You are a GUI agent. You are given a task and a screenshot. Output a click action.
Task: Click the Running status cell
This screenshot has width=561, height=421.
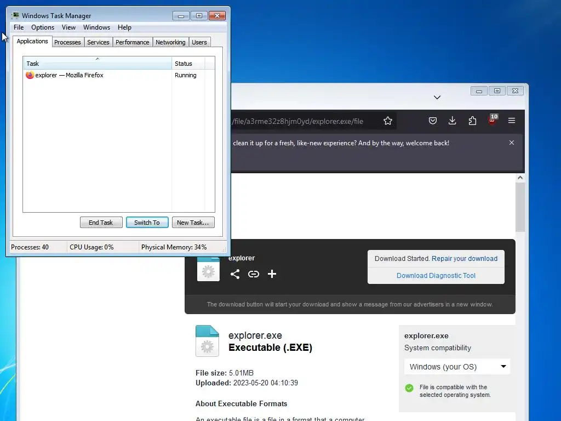(x=185, y=75)
